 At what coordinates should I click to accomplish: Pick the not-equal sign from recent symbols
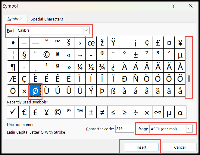point(102,112)
